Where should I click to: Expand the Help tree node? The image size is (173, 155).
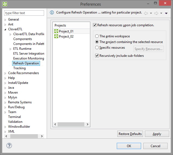[x=5, y=78]
